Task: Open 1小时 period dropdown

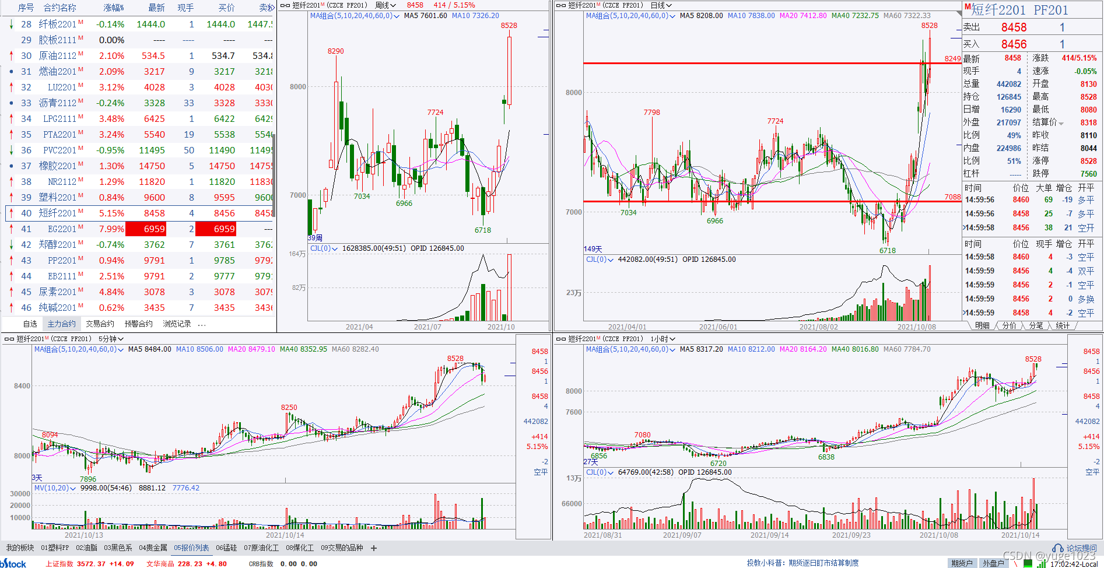Action: [663, 339]
